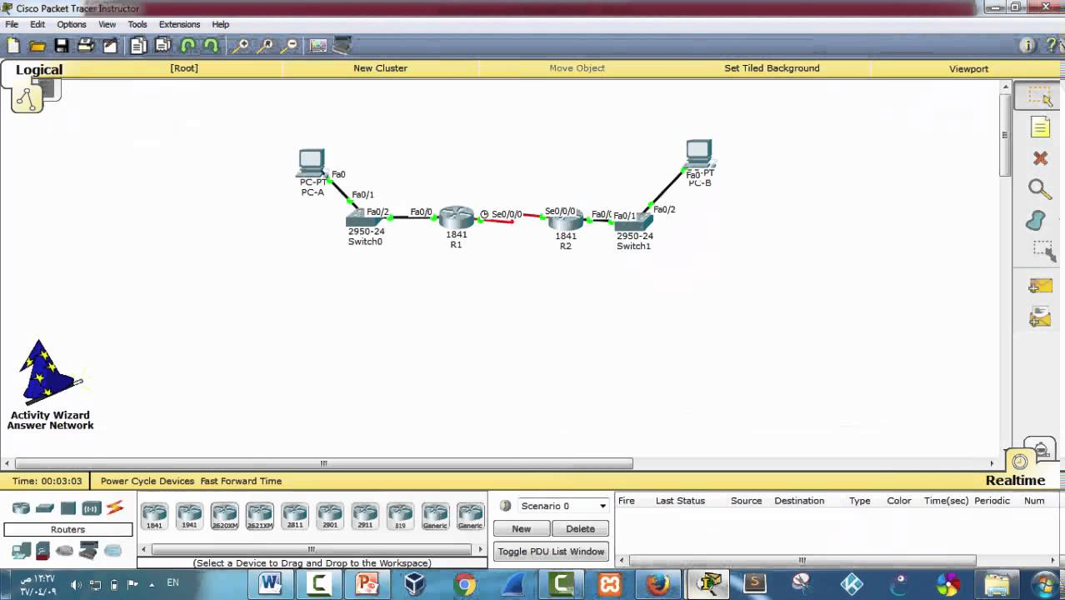Click the Power Cycle Devices button

point(147,481)
